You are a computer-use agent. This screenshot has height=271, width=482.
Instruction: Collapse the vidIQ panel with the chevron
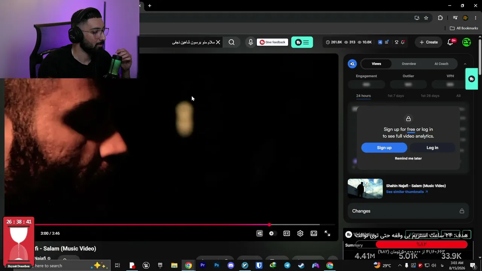[x=465, y=64]
